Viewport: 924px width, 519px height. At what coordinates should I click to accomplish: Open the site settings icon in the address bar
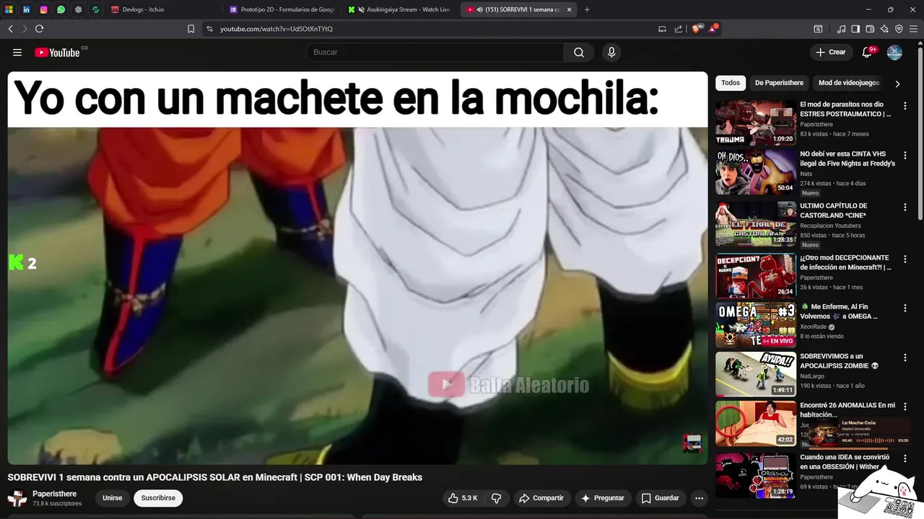point(209,29)
